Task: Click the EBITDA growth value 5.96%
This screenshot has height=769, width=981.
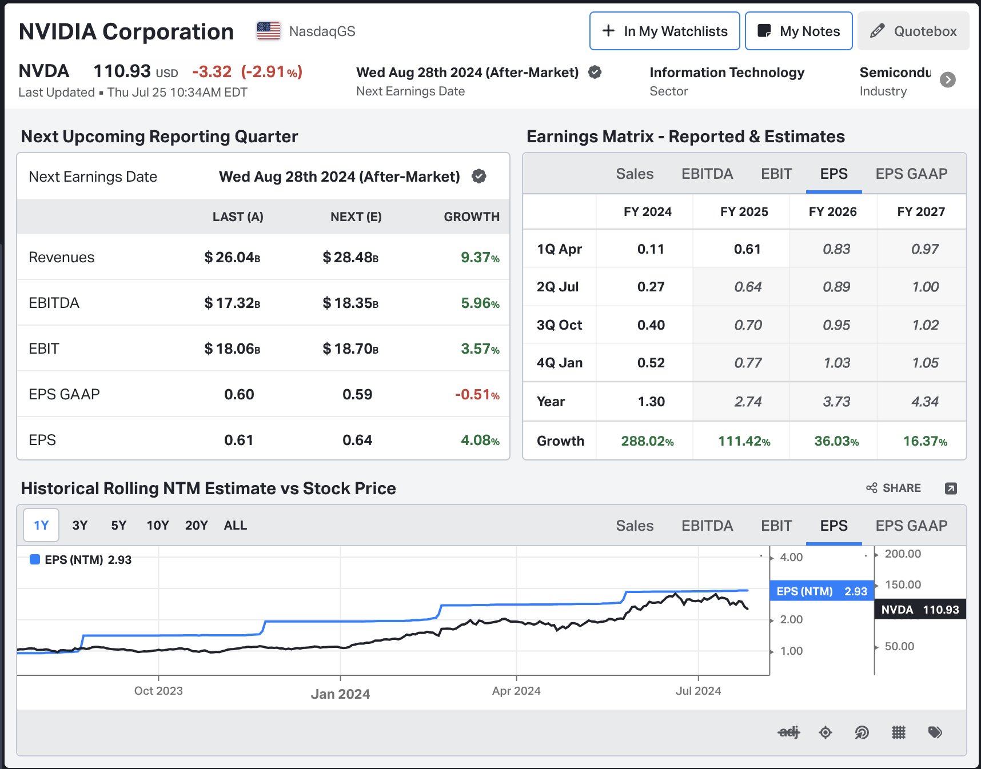Action: [x=480, y=303]
